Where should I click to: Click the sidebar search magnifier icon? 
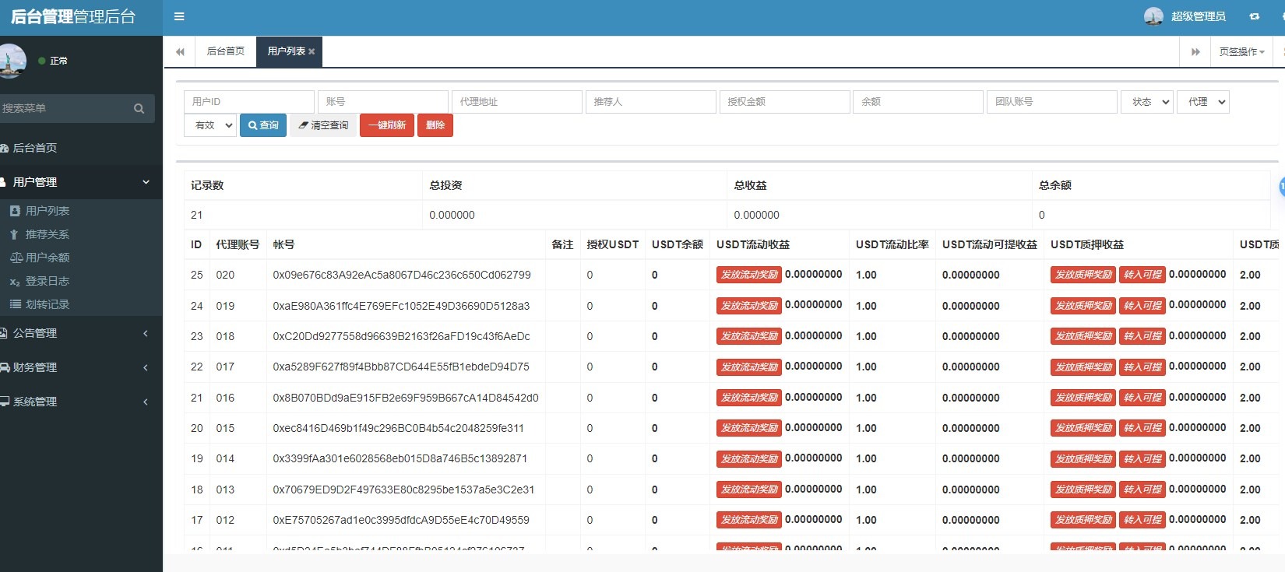[x=139, y=109]
